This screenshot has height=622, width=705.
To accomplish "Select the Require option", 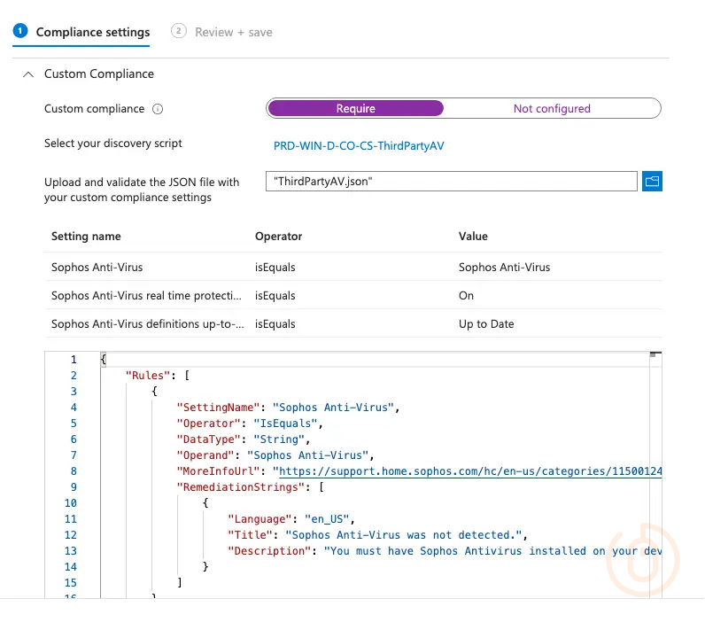I will tap(355, 108).
